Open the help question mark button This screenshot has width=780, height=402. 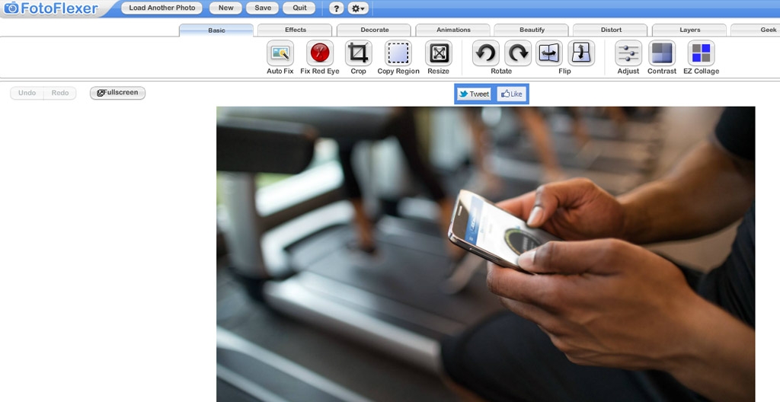tap(336, 8)
